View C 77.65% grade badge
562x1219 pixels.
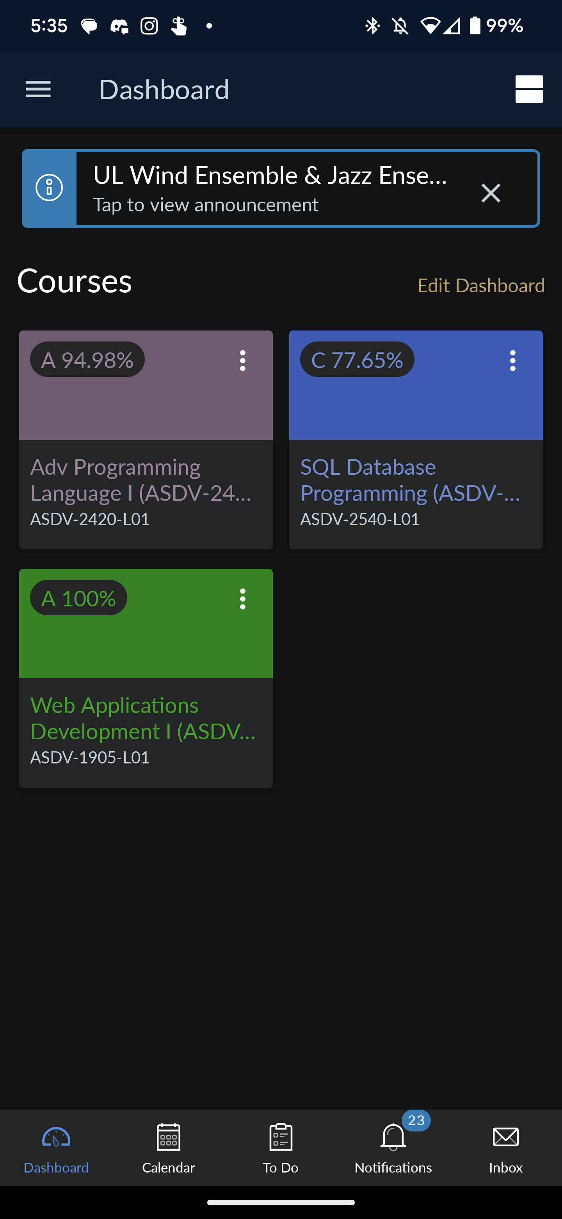pos(357,359)
